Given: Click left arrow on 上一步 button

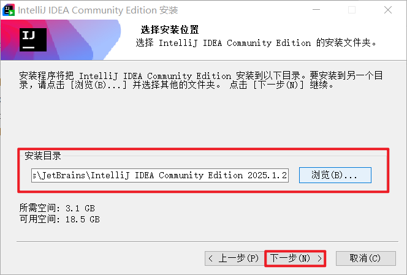Looking at the screenshot, I should (x=210, y=258).
